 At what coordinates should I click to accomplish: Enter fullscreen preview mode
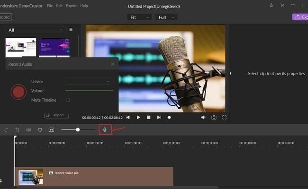pos(224,117)
